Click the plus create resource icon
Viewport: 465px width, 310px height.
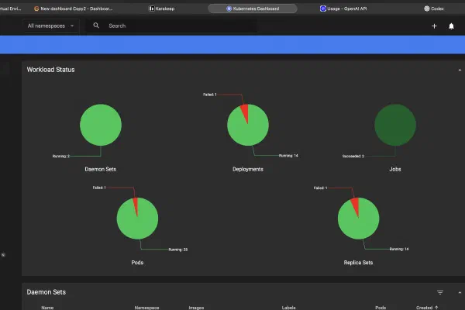434,26
